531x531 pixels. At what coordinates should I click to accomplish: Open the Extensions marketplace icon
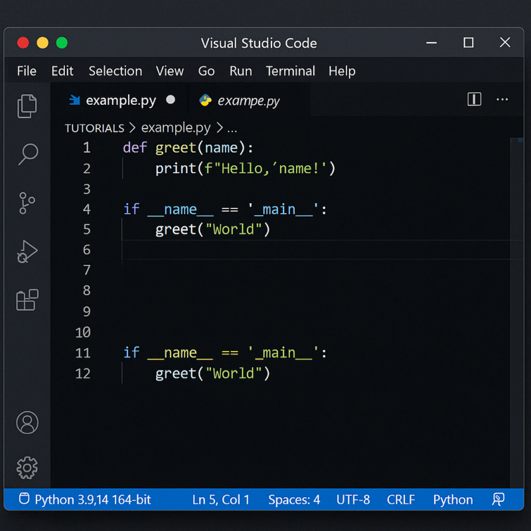27,300
